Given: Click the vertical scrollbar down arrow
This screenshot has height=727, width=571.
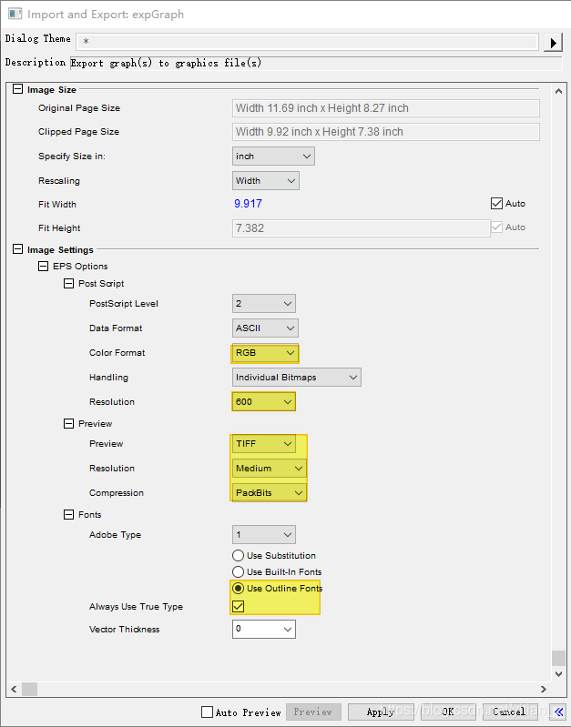Looking at the screenshot, I should click(558, 673).
